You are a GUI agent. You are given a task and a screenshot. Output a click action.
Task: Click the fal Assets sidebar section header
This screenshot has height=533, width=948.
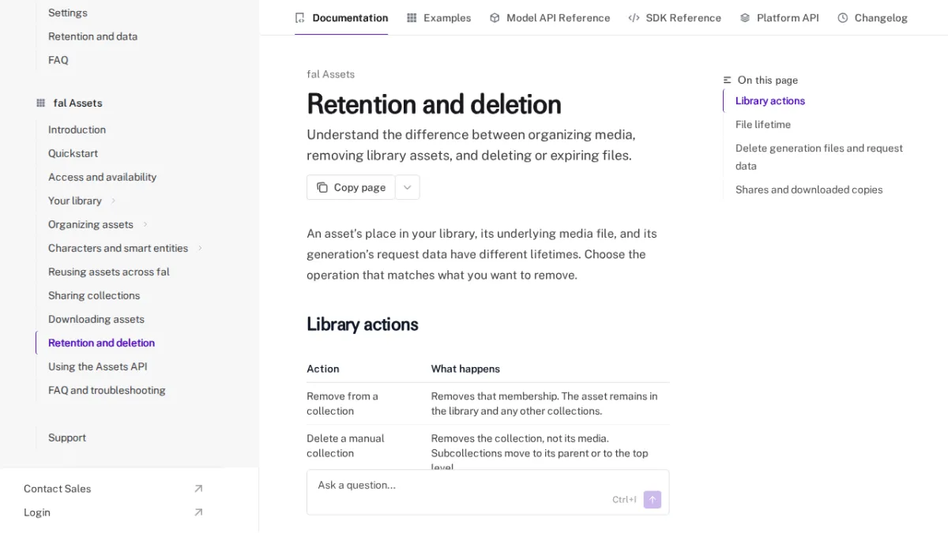77,103
